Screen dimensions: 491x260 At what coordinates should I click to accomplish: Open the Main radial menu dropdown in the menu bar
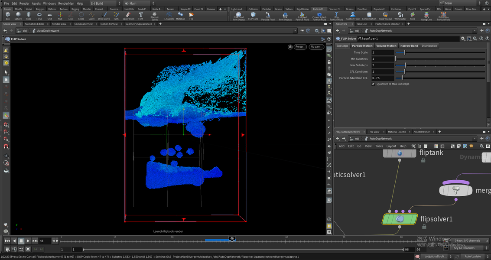pyautogui.click(x=139, y=3)
